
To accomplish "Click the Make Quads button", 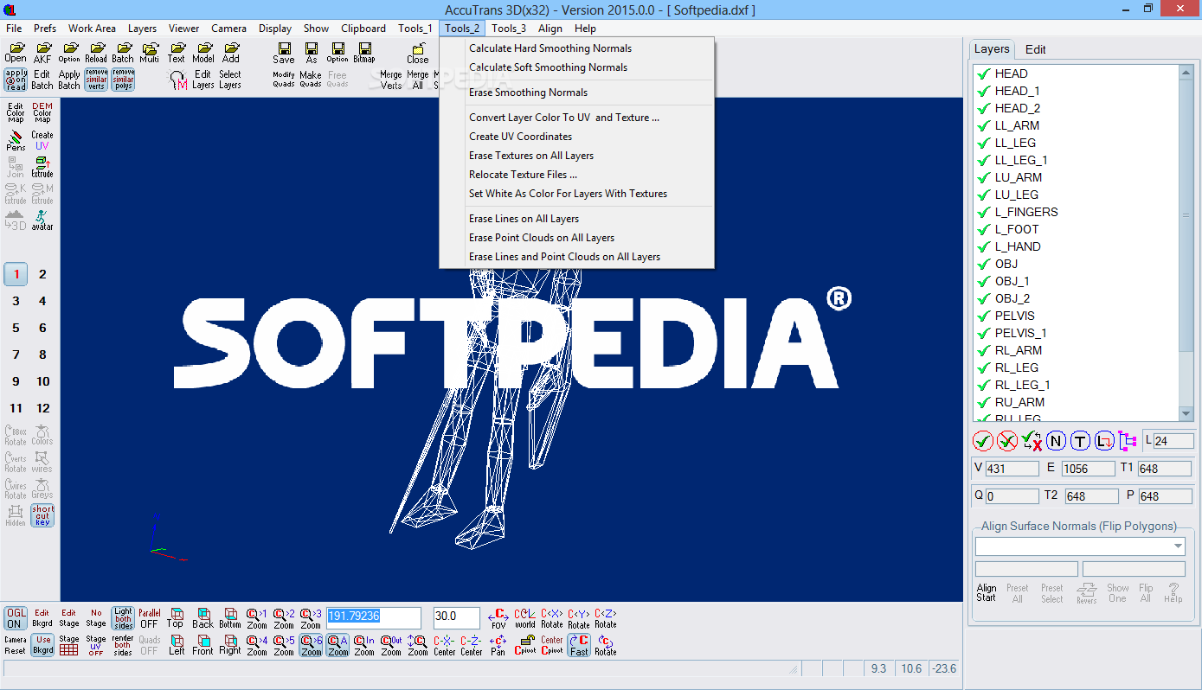I will [311, 80].
